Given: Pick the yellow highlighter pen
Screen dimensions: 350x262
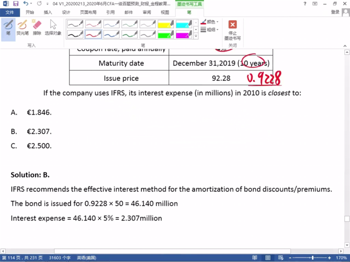Looking at the screenshot, I should (166, 24).
